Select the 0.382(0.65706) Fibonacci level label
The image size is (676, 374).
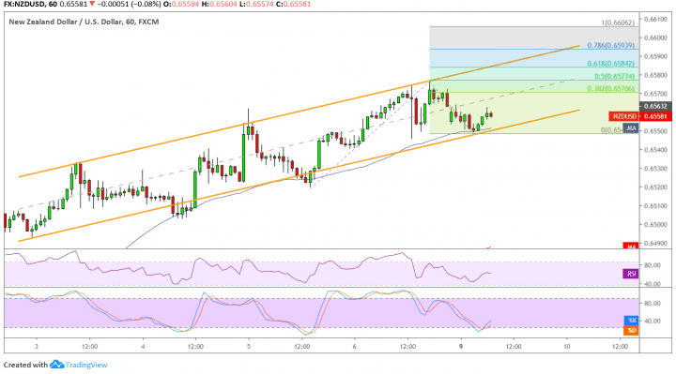tap(610, 89)
